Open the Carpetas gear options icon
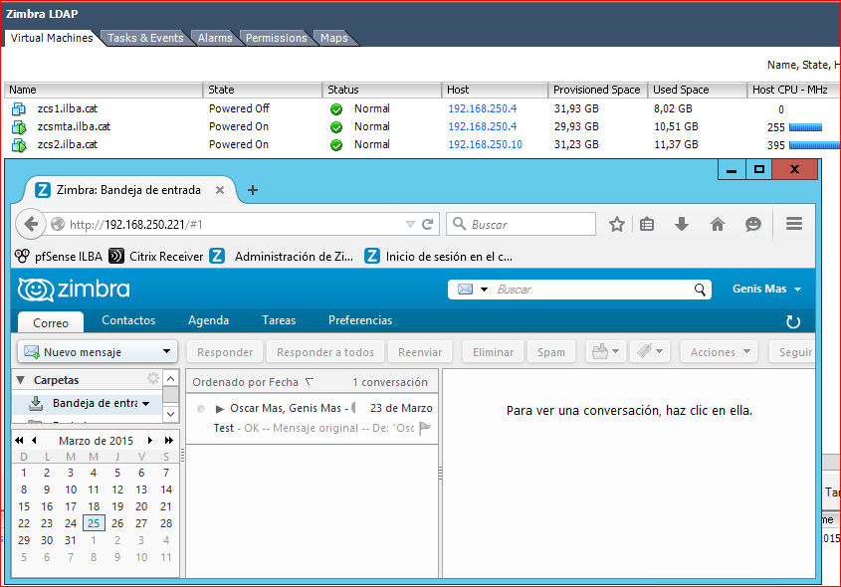 click(153, 378)
